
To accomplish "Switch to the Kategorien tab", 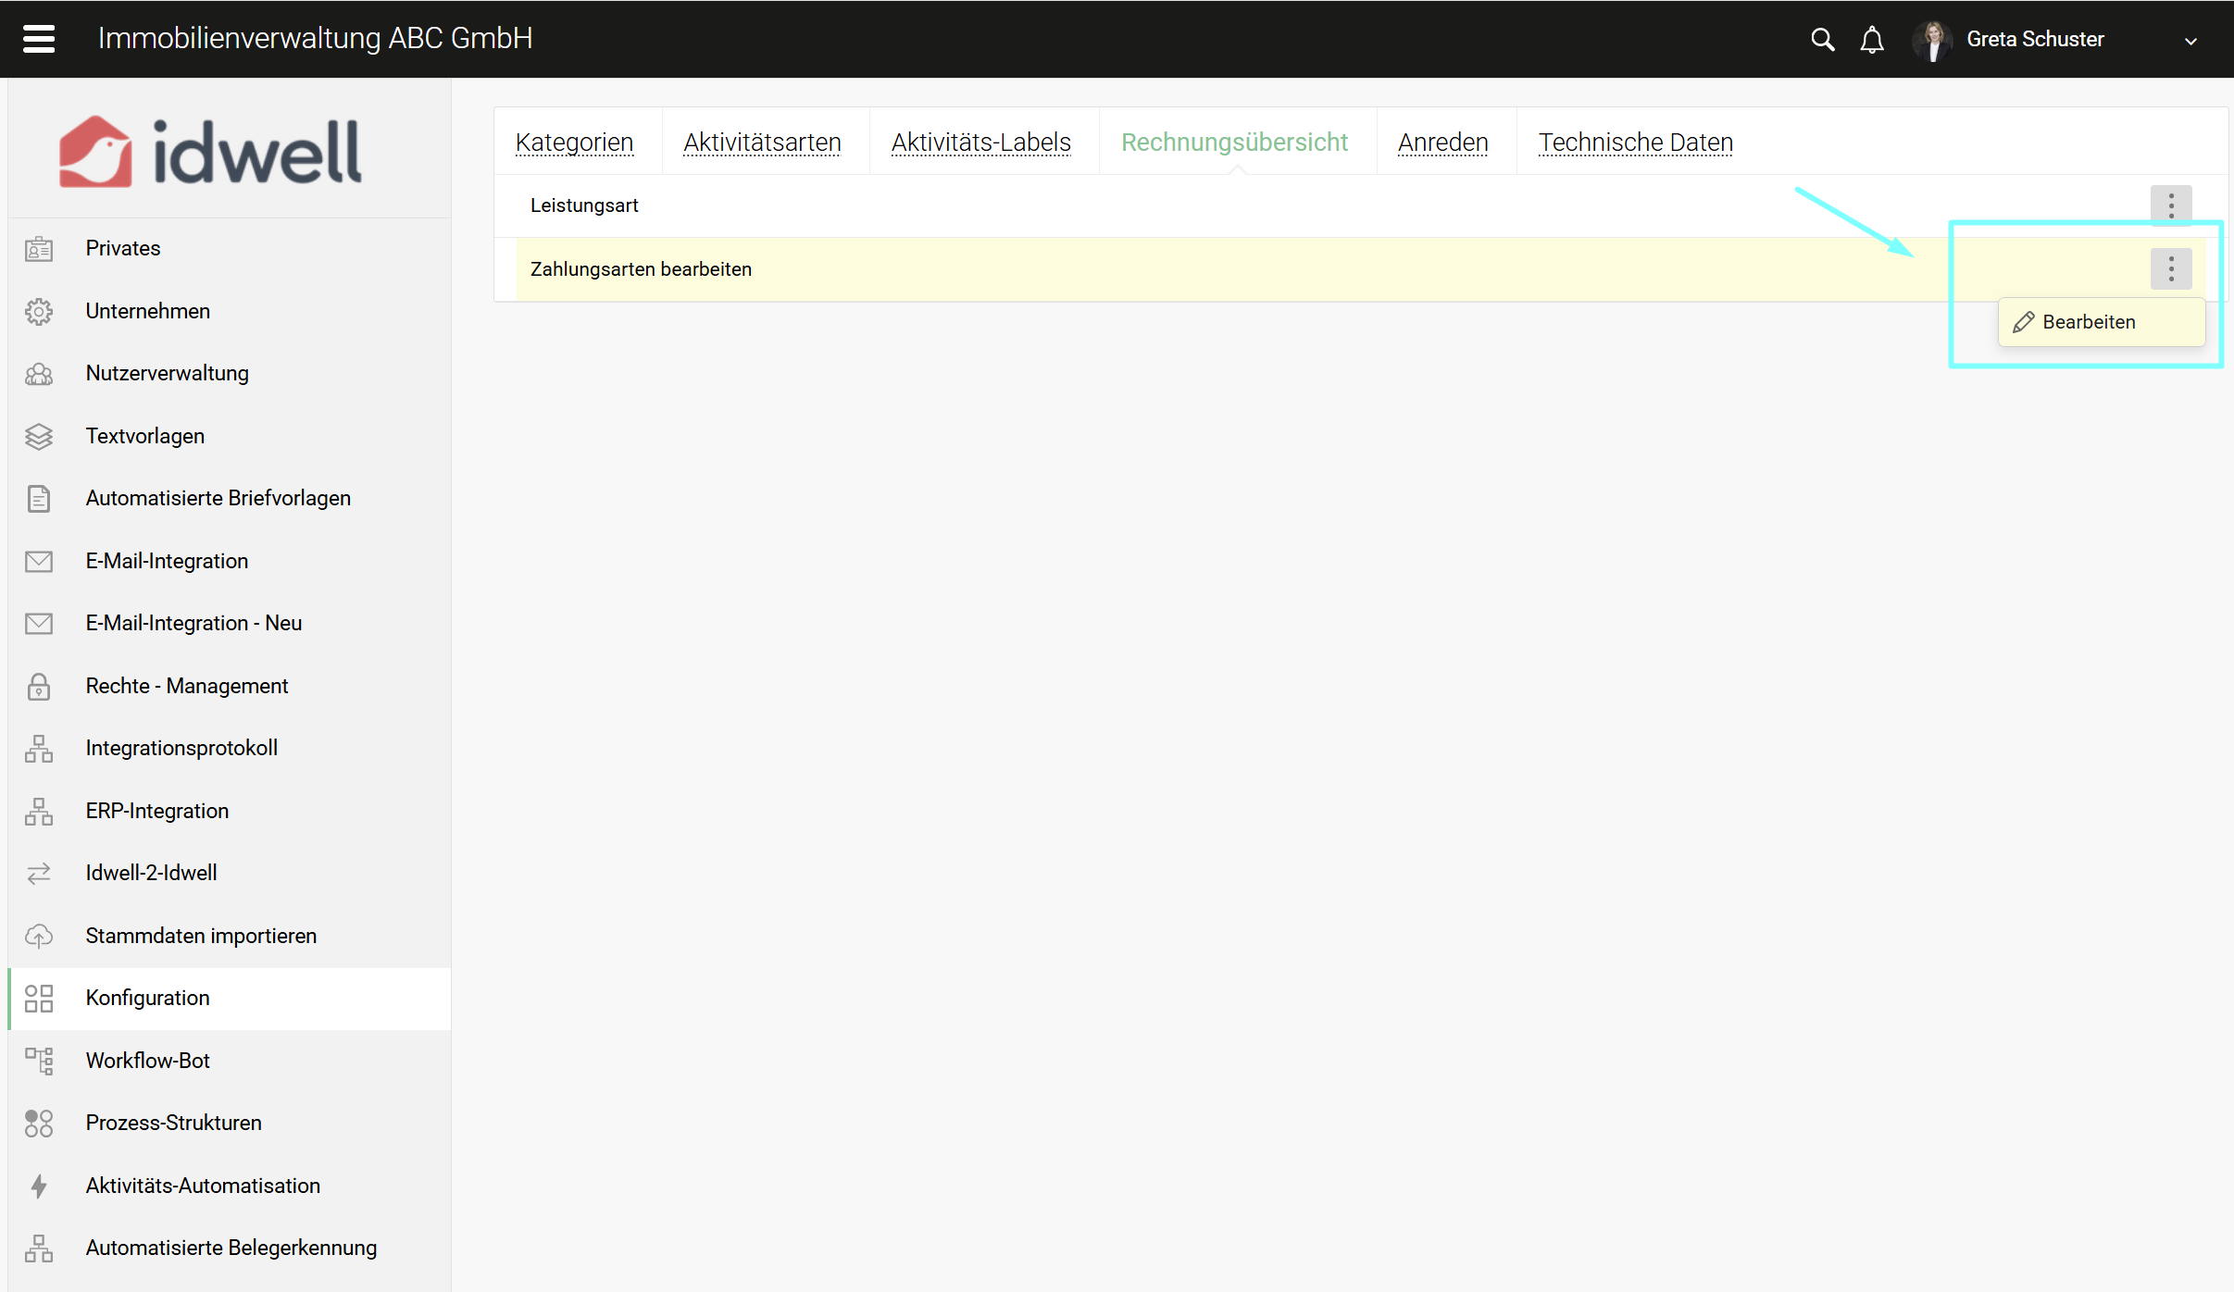I will (x=574, y=143).
